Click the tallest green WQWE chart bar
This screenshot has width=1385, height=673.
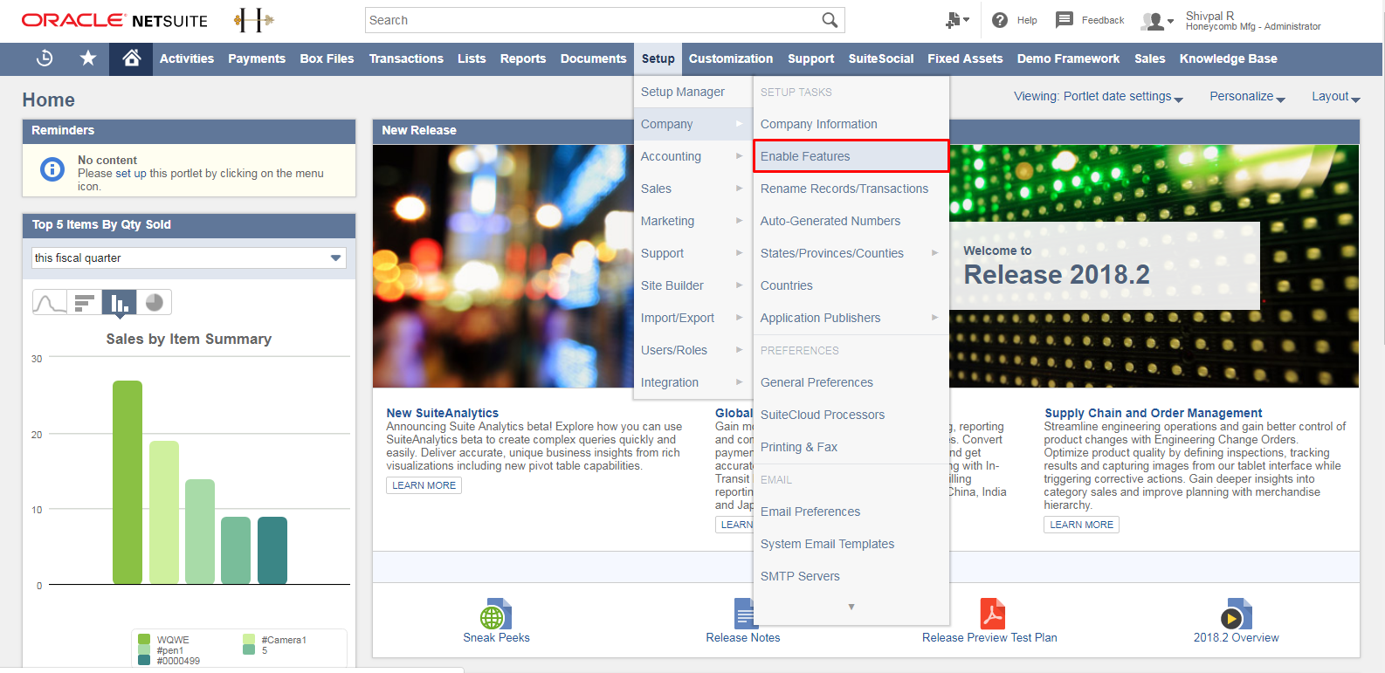tap(127, 482)
